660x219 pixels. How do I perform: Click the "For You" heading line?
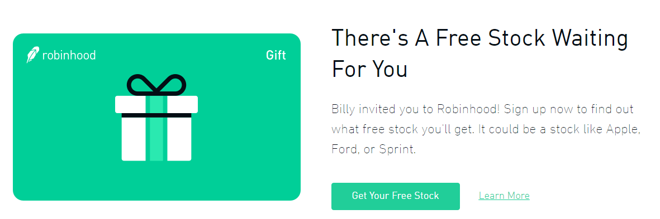point(369,69)
